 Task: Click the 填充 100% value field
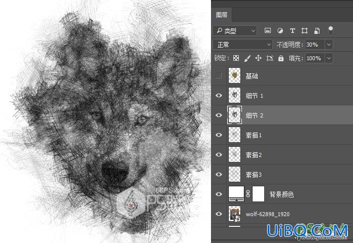315,58
